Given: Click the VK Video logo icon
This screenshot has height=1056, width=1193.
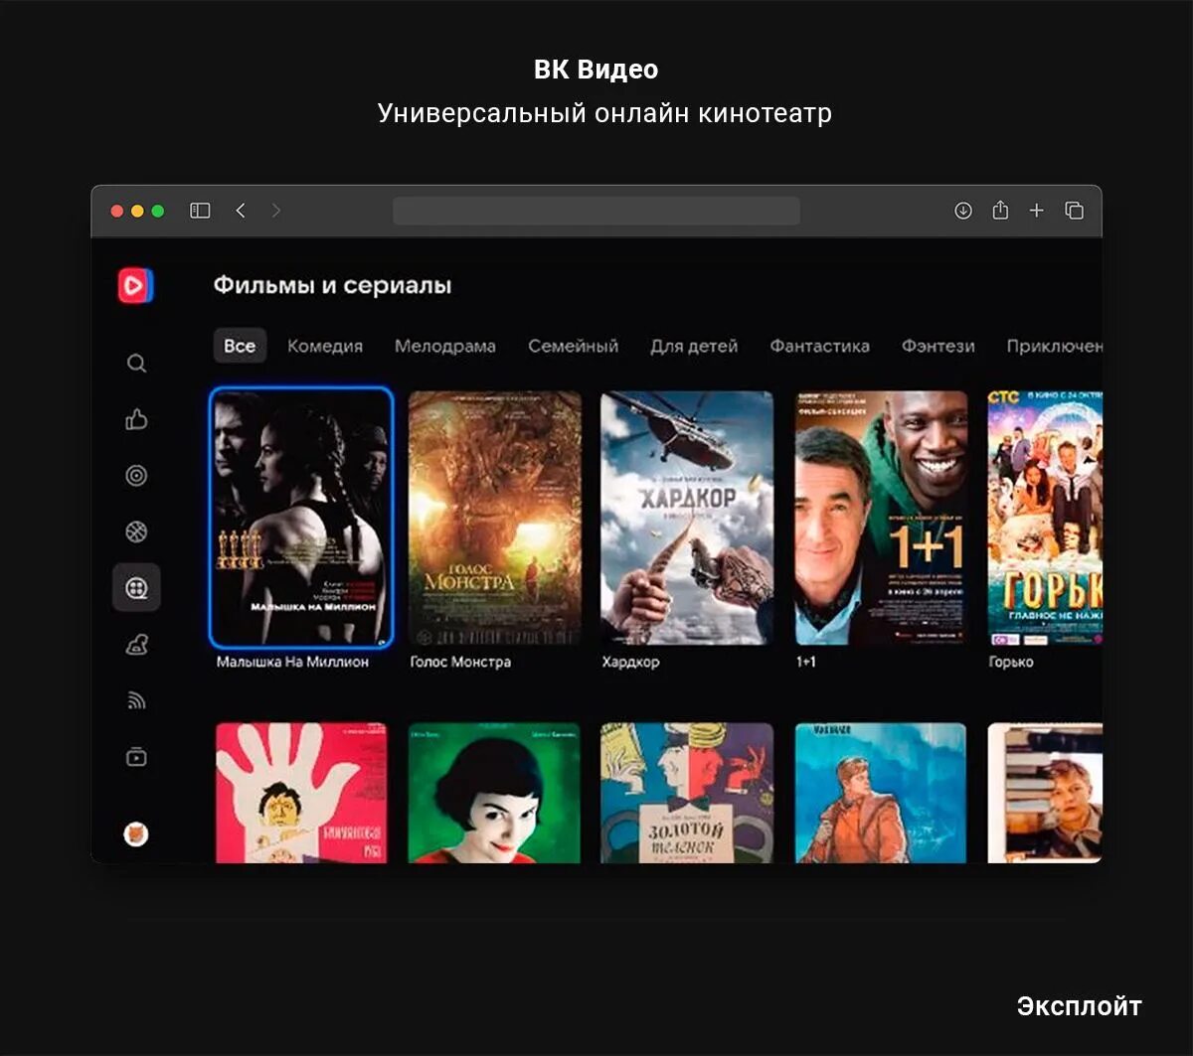Looking at the screenshot, I should pos(135,286).
